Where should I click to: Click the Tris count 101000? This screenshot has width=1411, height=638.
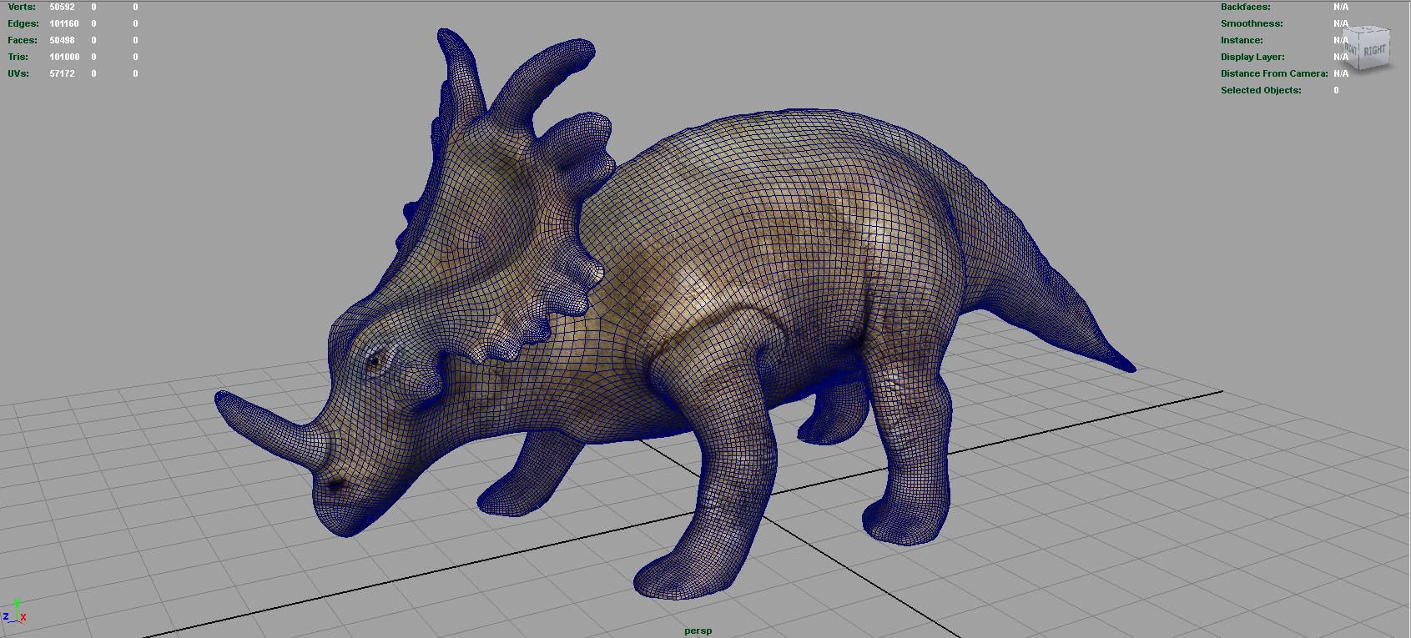64,57
